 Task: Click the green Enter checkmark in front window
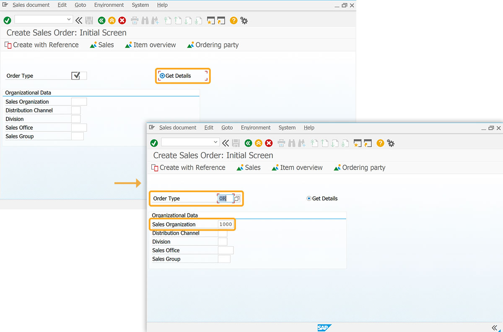point(154,143)
